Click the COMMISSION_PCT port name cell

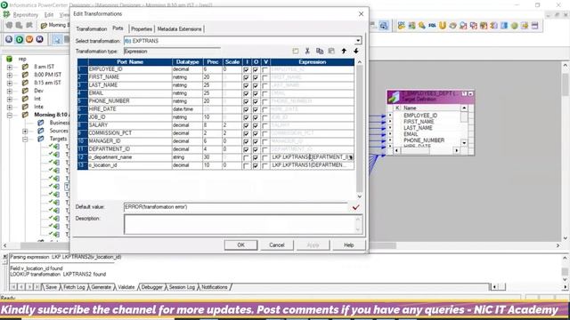pyautogui.click(x=130, y=133)
